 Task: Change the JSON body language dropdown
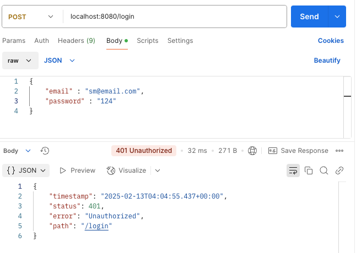(x=60, y=61)
